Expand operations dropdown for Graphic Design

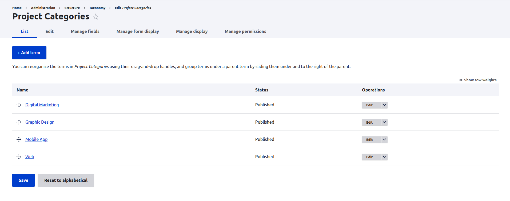coord(384,122)
